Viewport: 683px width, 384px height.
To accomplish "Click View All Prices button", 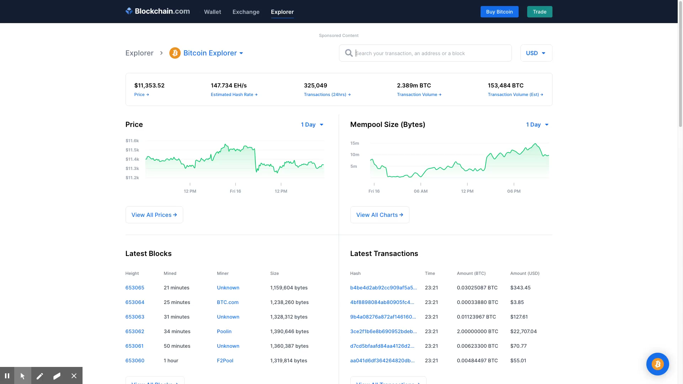I will [x=154, y=215].
